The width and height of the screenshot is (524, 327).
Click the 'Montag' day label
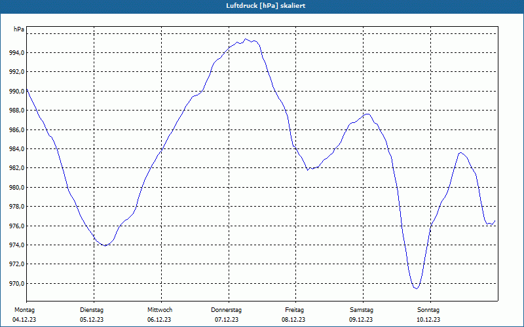24,310
